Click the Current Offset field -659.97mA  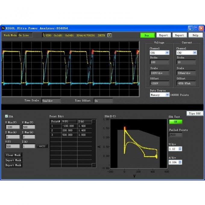(x=186, y=83)
